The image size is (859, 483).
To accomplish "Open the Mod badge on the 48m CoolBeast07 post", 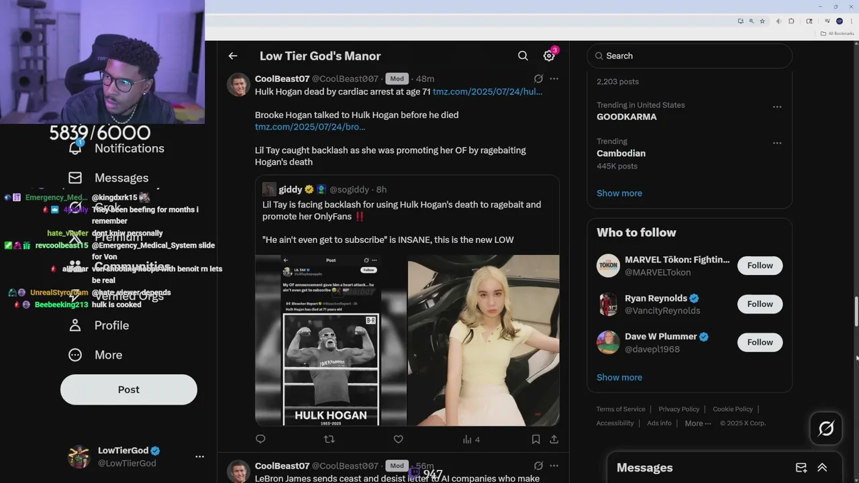I will 397,78.
